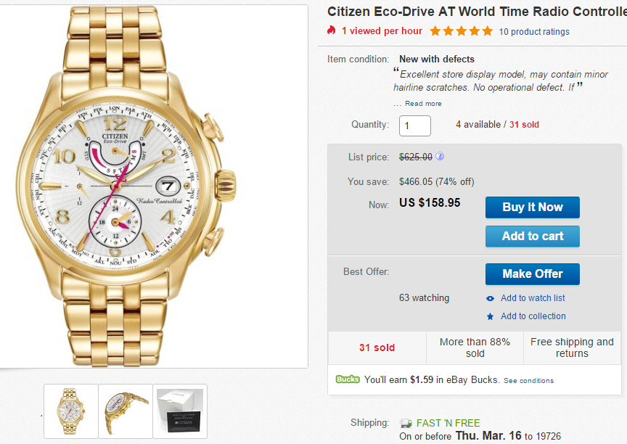
Task: Click the eye icon for watch list
Action: click(491, 298)
